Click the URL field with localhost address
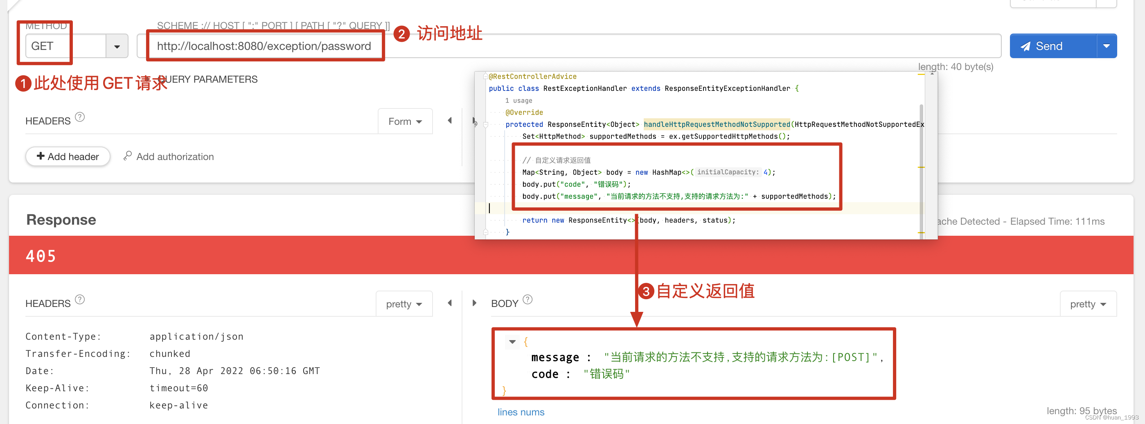This screenshot has width=1145, height=424. [x=264, y=46]
